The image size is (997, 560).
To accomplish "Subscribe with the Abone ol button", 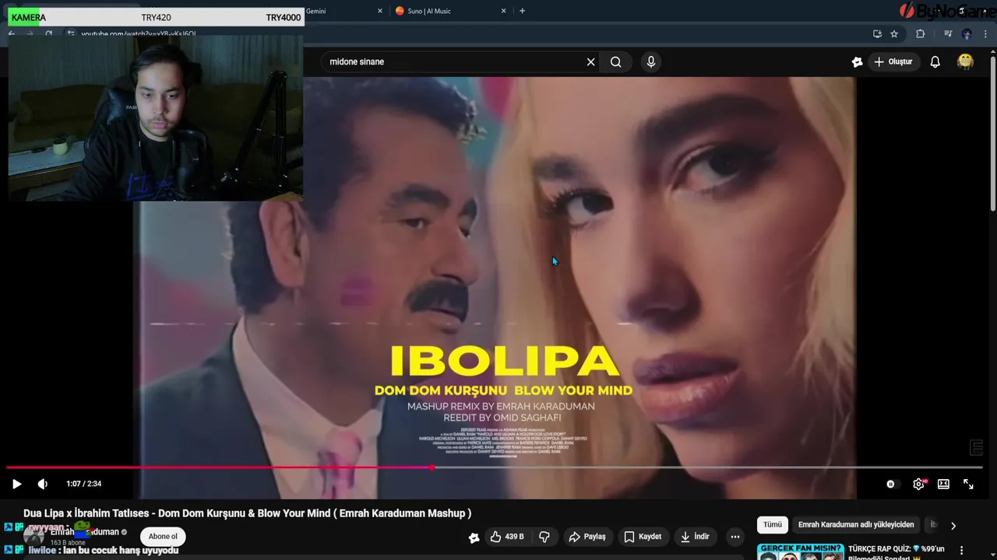I will pos(163,536).
